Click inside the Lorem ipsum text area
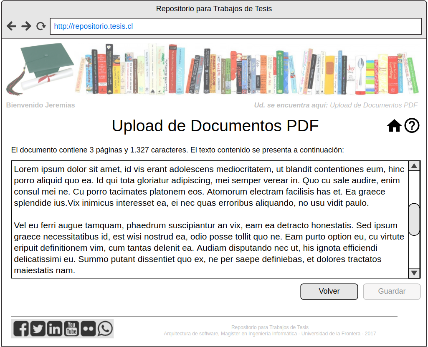428x347 pixels. pos(210,220)
